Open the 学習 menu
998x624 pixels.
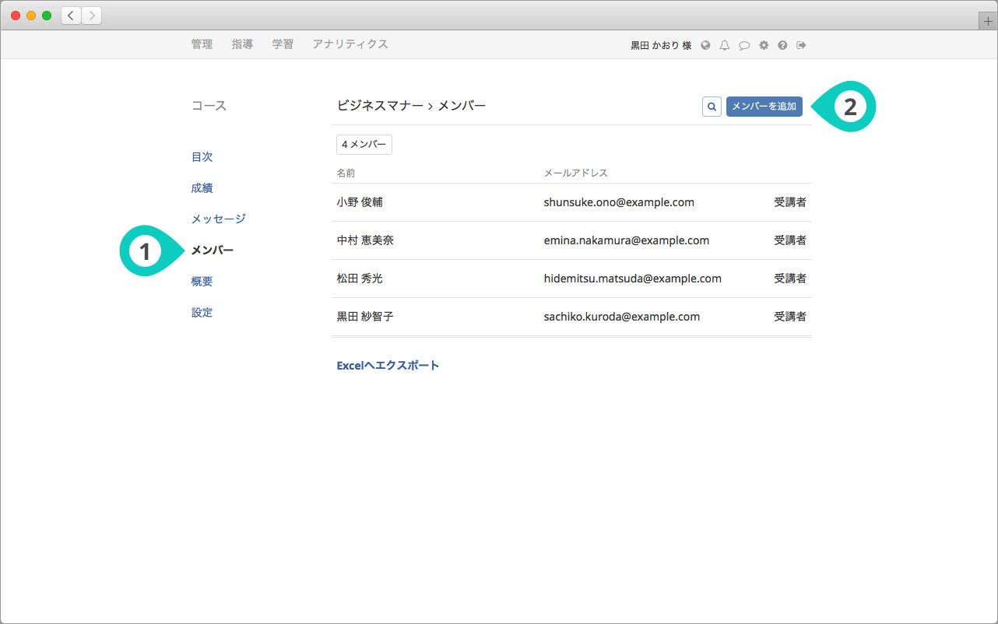click(283, 44)
